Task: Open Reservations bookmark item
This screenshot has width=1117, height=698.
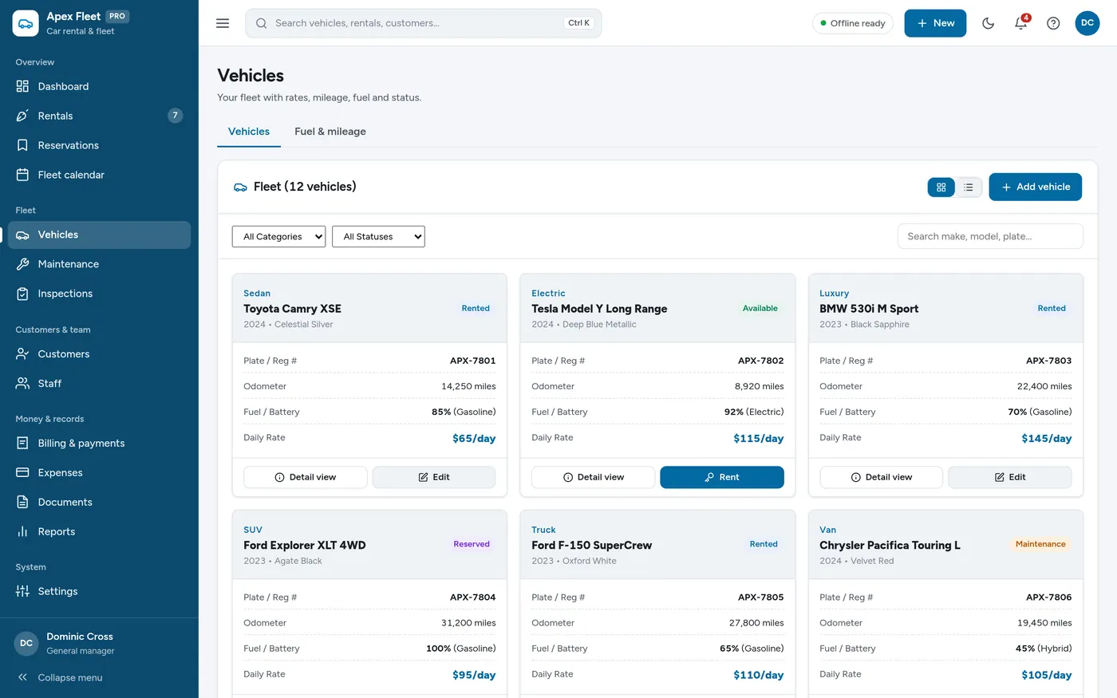Action: tap(99, 145)
